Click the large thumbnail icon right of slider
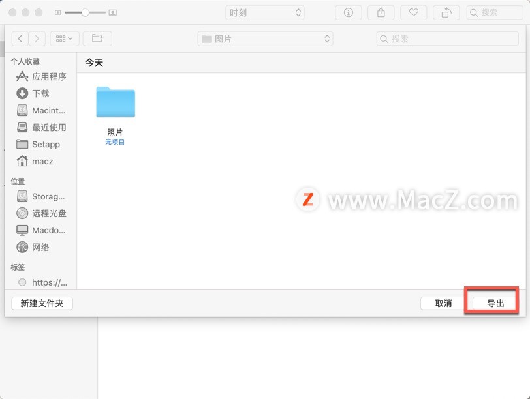530x399 pixels. click(x=113, y=12)
